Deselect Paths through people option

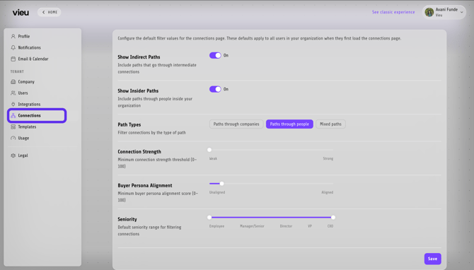click(x=289, y=124)
